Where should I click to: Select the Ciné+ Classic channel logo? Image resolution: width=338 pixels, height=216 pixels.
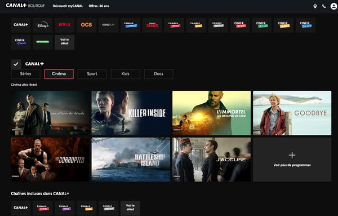[x=21, y=42]
